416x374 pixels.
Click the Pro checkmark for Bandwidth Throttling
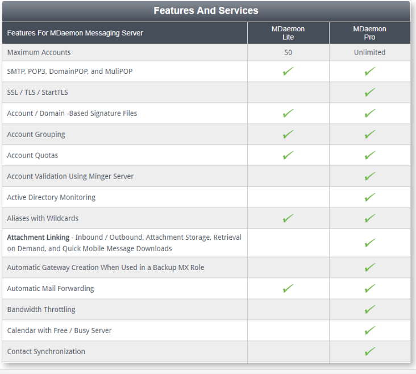click(370, 309)
